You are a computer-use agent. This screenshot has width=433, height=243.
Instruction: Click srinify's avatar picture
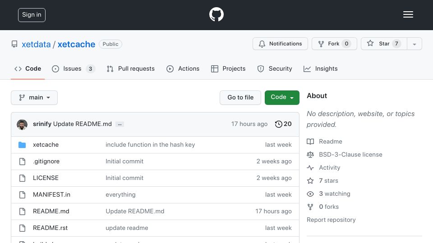pos(22,125)
